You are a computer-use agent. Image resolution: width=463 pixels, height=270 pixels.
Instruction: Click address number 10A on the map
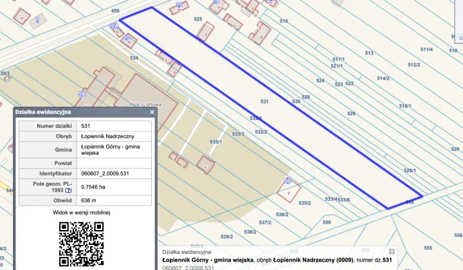(x=114, y=26)
